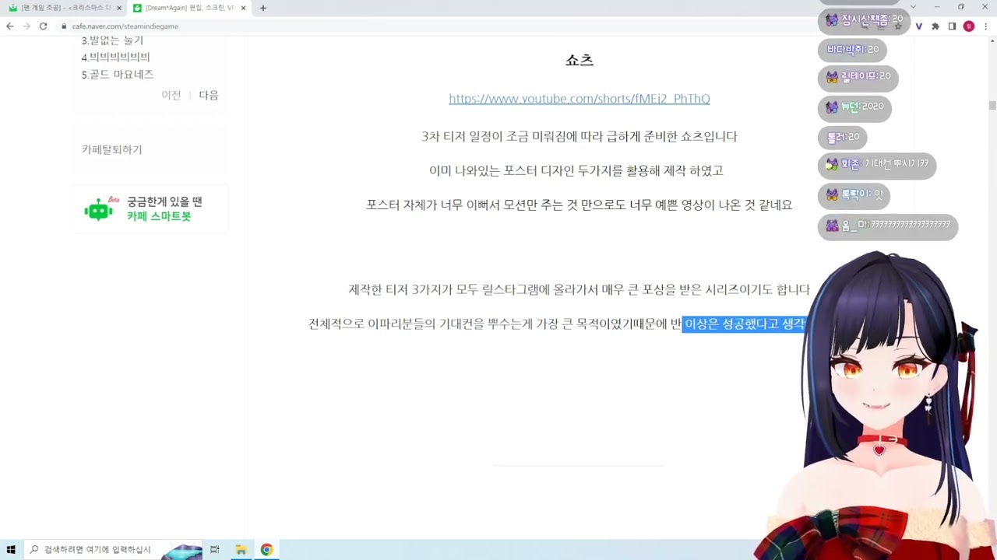The height and width of the screenshot is (560, 997).
Task: Toggle the browser side panel
Action: point(952,26)
